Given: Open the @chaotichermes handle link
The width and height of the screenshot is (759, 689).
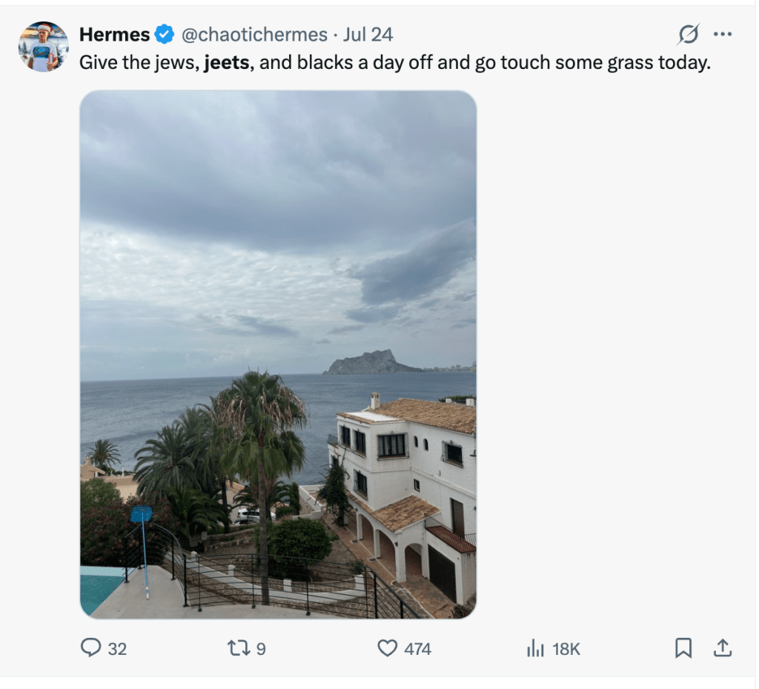Looking at the screenshot, I should [x=253, y=34].
